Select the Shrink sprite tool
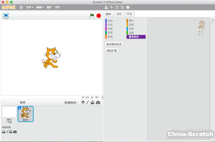The width and height of the screenshot is (215, 142). click(122, 7)
